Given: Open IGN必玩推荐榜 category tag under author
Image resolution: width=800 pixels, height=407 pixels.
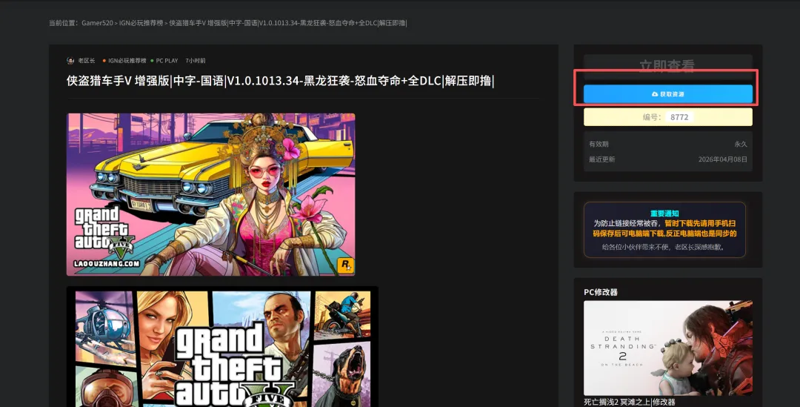Looking at the screenshot, I should click(x=127, y=61).
